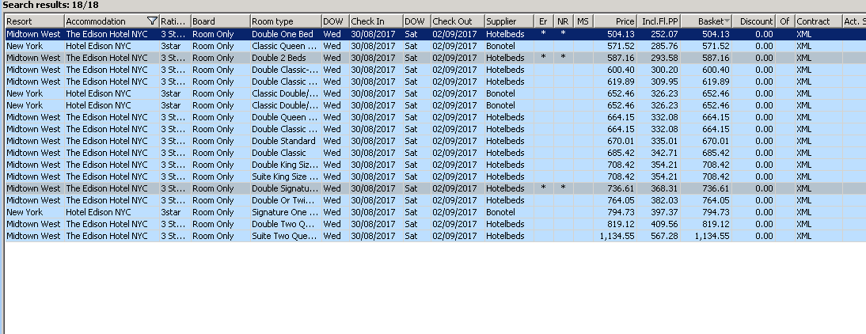Sort by the Resort column header
The width and height of the screenshot is (866, 334).
point(35,21)
